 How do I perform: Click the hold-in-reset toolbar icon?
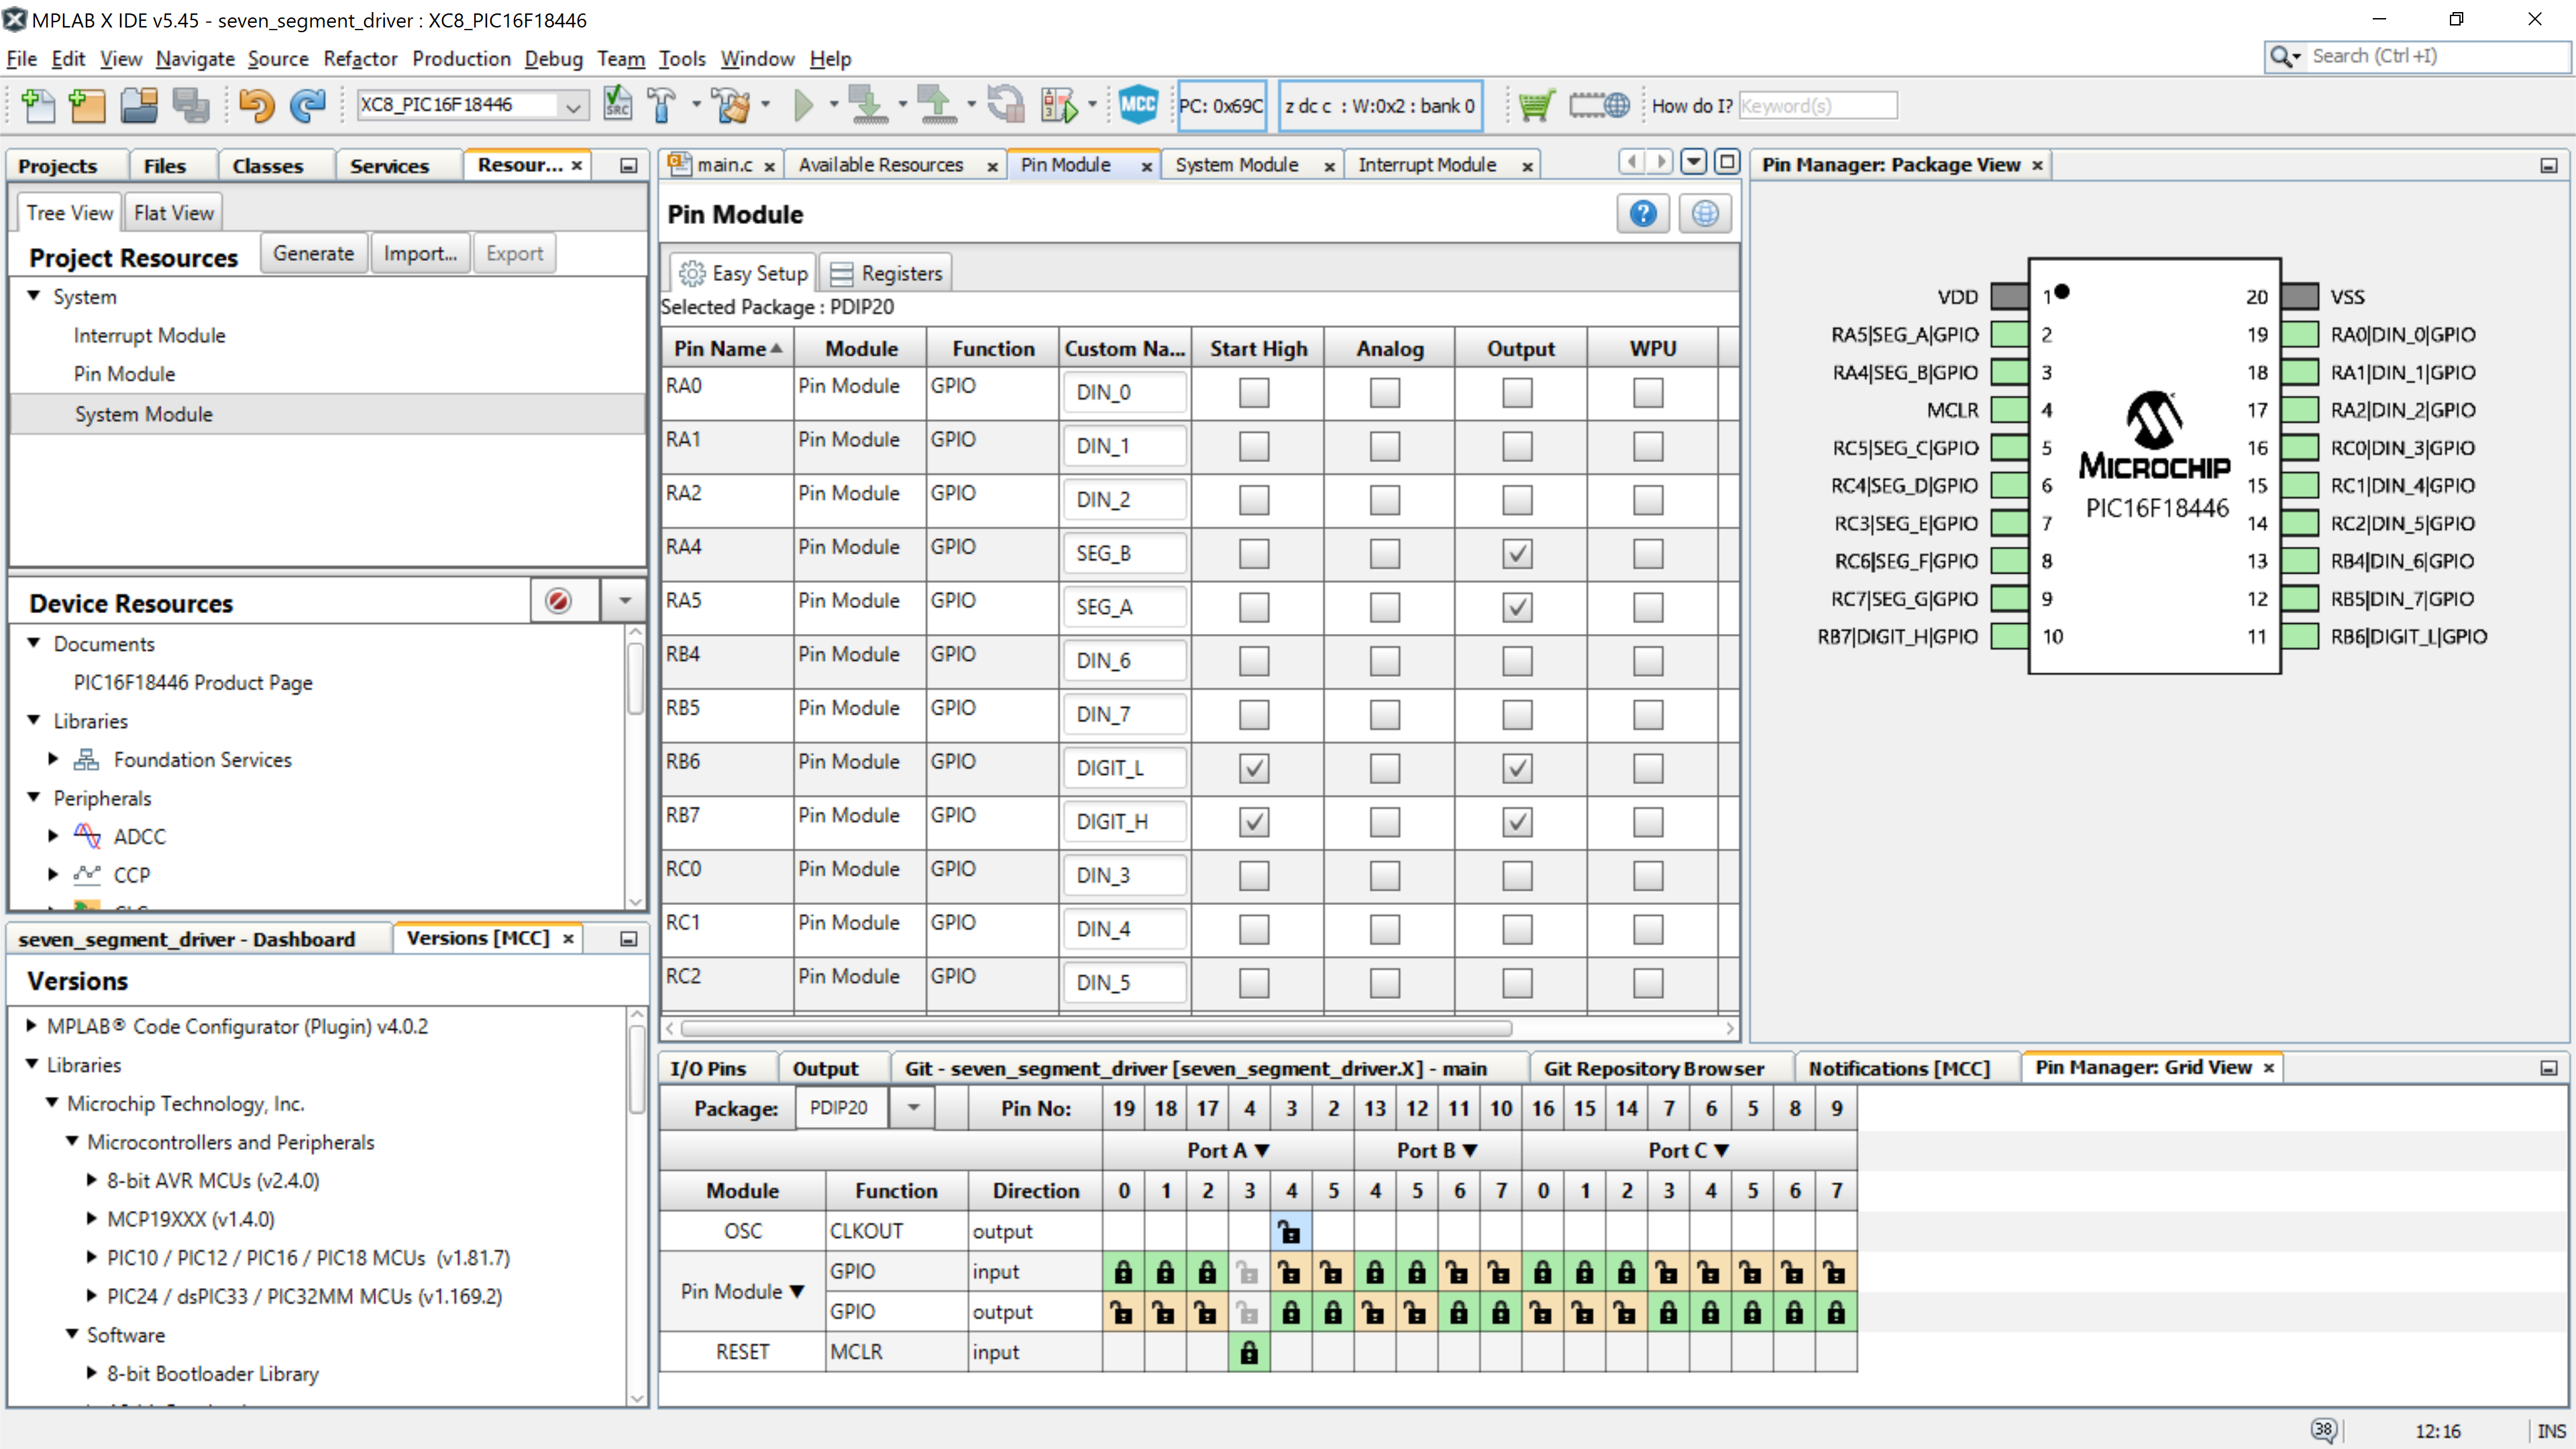coord(1005,105)
